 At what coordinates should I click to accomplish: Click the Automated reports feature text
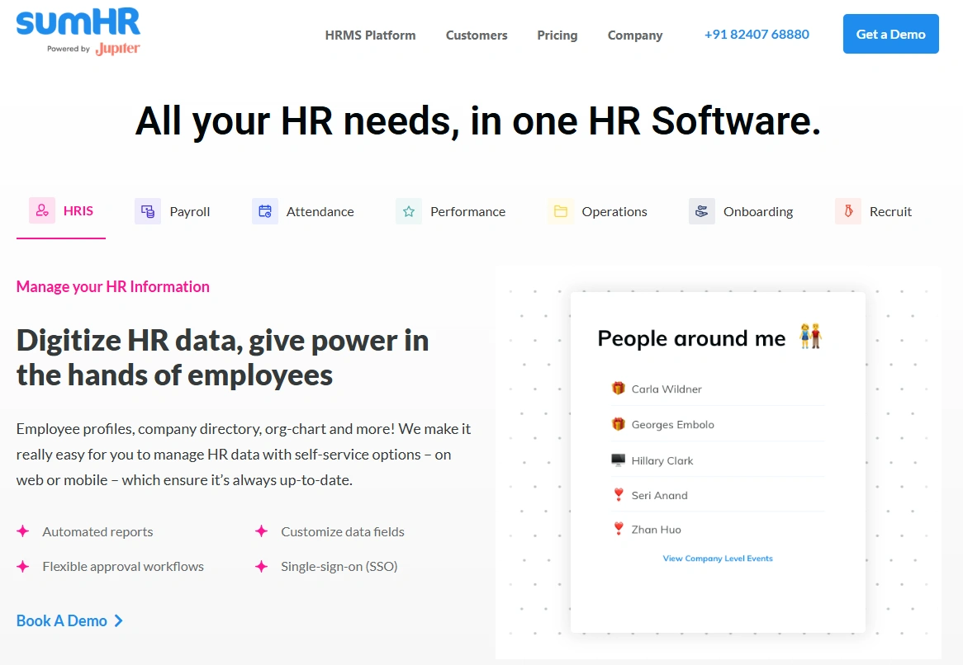97,532
